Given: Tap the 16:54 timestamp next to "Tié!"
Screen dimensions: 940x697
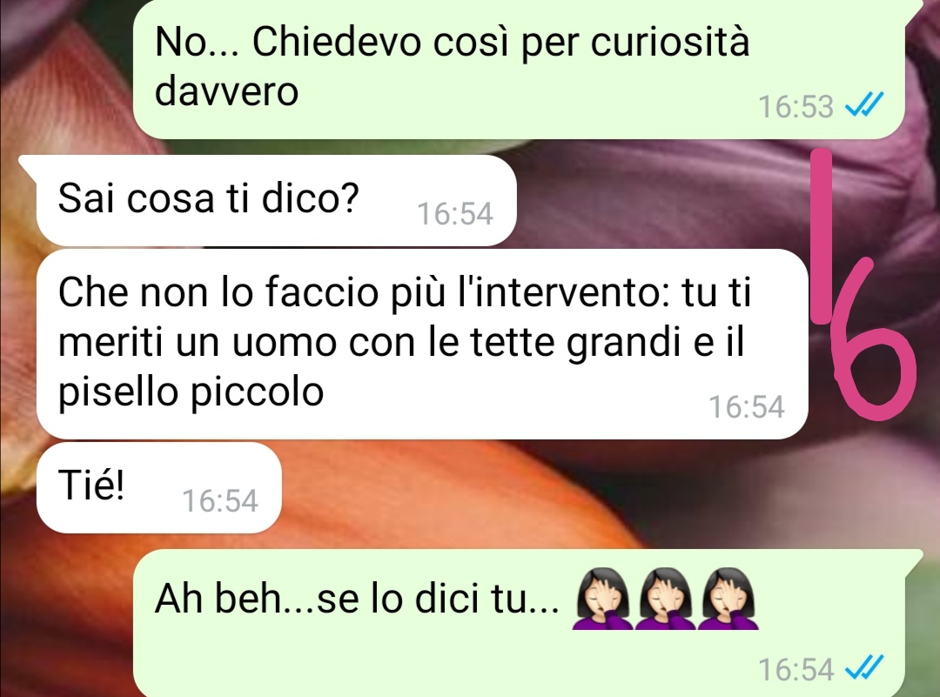Looking at the screenshot, I should [220, 501].
